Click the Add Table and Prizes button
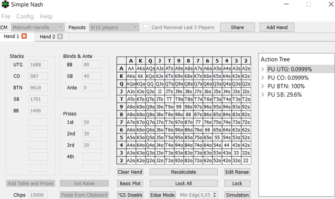 coord(31,183)
